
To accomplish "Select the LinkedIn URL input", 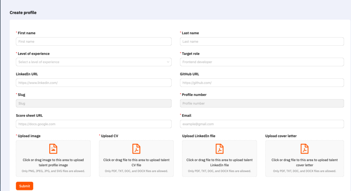I will point(94,83).
